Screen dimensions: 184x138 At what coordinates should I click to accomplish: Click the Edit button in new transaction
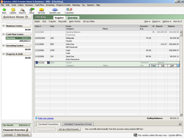(x=163, y=66)
